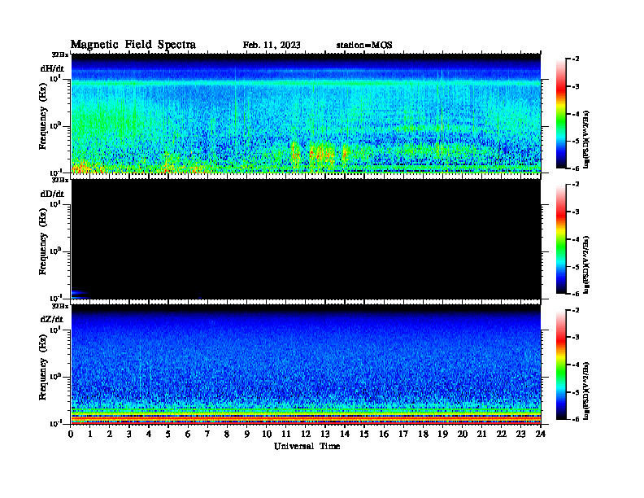Click the "15" hour tick label
644x498 pixels.
[x=364, y=434]
